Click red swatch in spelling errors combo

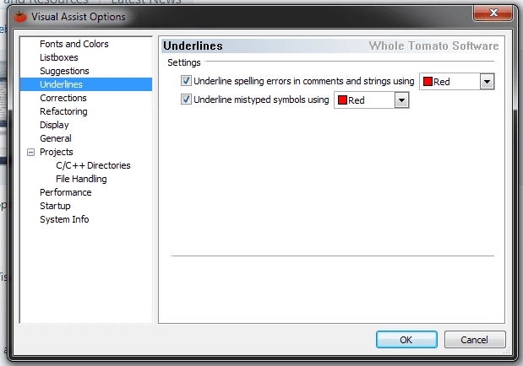(x=428, y=82)
